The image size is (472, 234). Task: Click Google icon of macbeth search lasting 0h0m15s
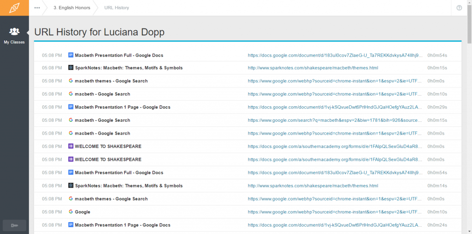tap(71, 120)
